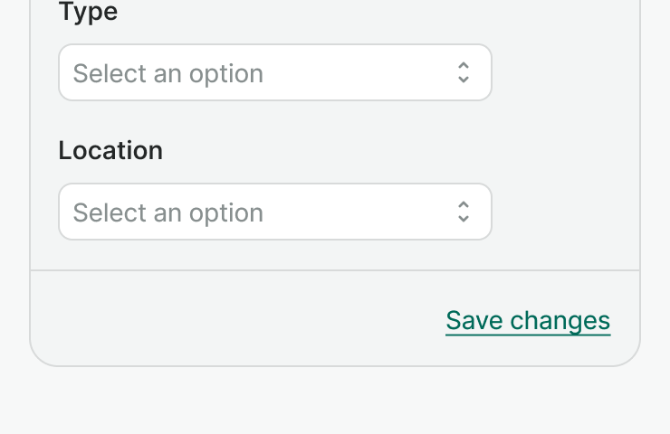The image size is (670, 434).
Task: Click the divider line above Save changes
Action: (x=335, y=270)
